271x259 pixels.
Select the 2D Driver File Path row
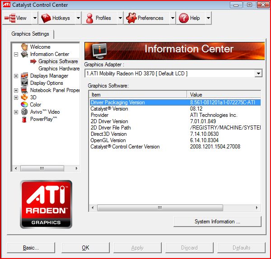point(175,128)
